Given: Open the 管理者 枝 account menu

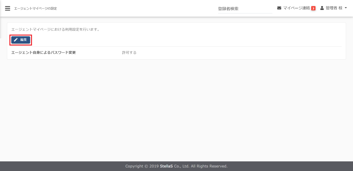Looking at the screenshot, I should click(x=334, y=8).
